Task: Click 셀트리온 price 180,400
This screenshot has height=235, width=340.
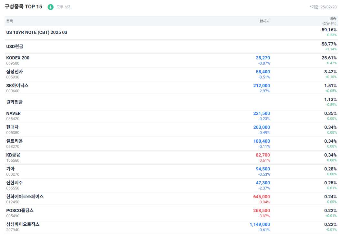Action: coord(262,141)
